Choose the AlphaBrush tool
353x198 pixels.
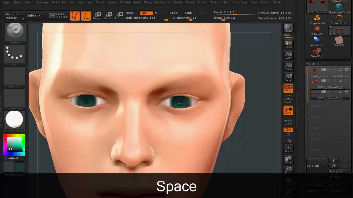pos(317,42)
